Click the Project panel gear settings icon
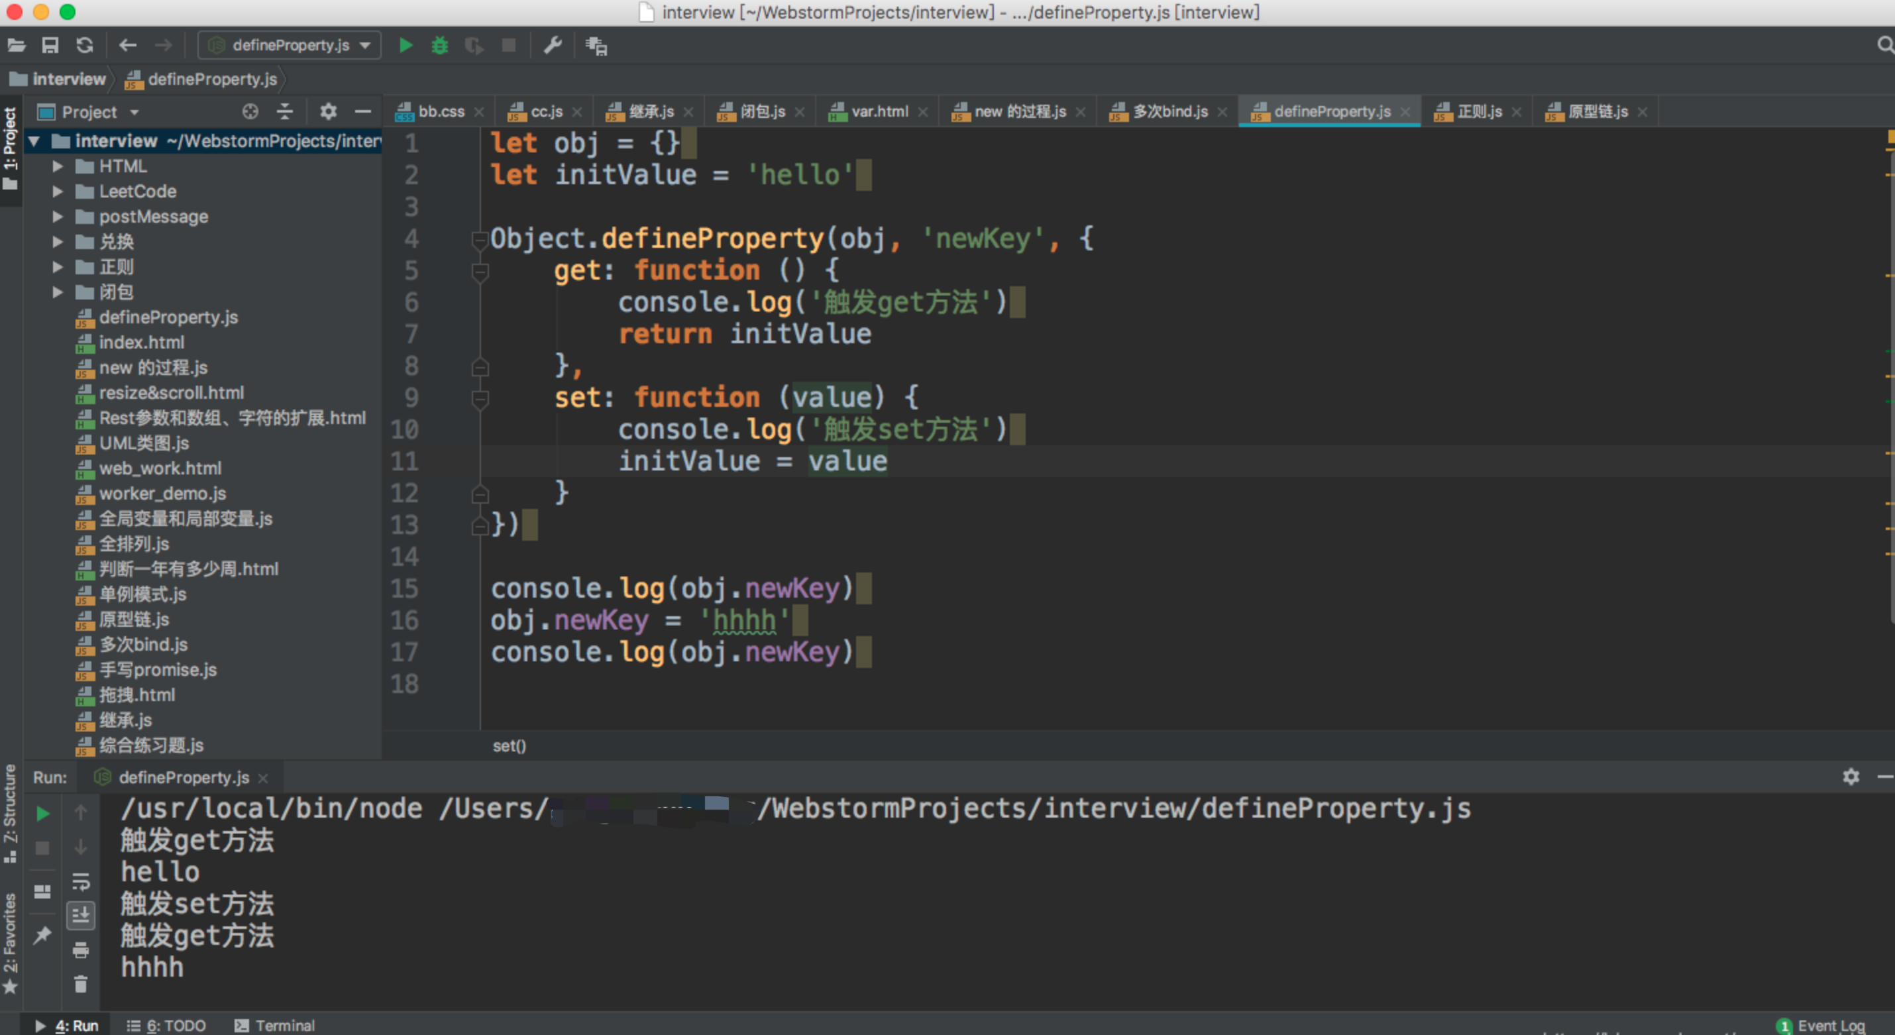The height and width of the screenshot is (1035, 1895). click(x=328, y=112)
